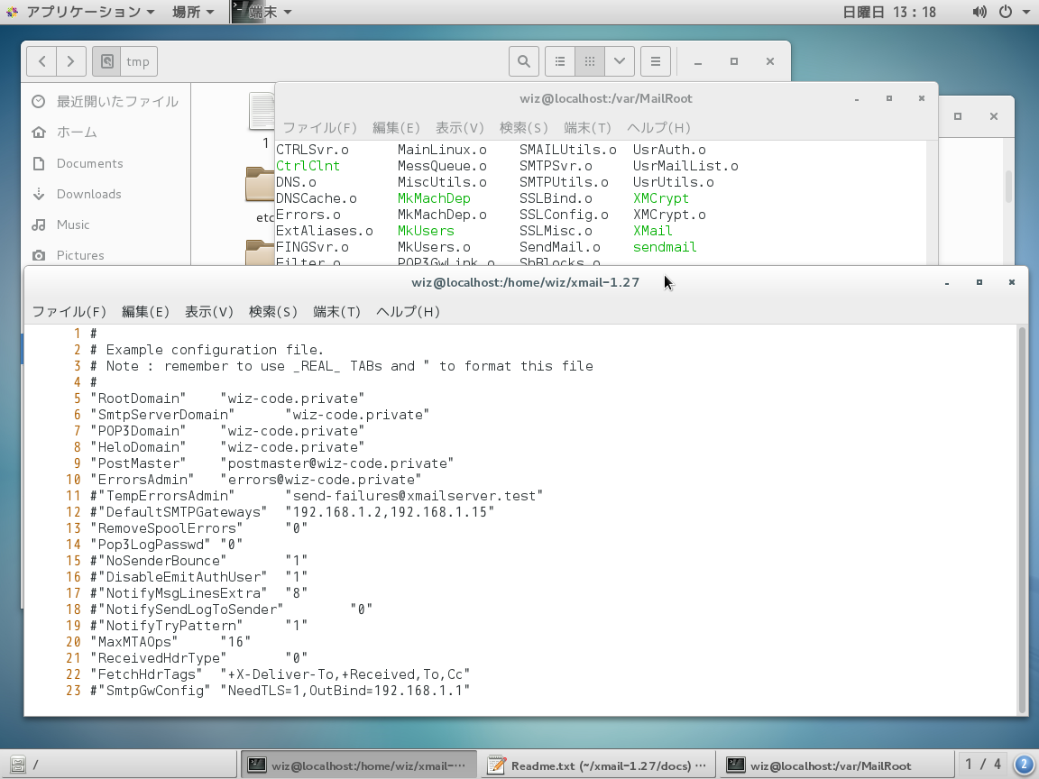Switch to Readme.txt editor in taskbar
This screenshot has height=779, width=1039.
click(x=598, y=765)
